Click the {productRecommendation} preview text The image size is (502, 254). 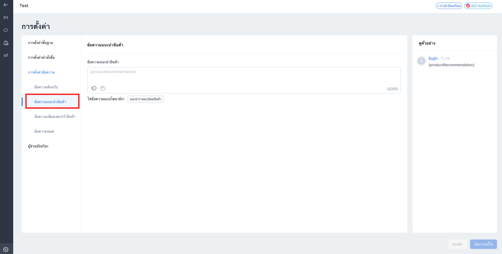coord(451,65)
